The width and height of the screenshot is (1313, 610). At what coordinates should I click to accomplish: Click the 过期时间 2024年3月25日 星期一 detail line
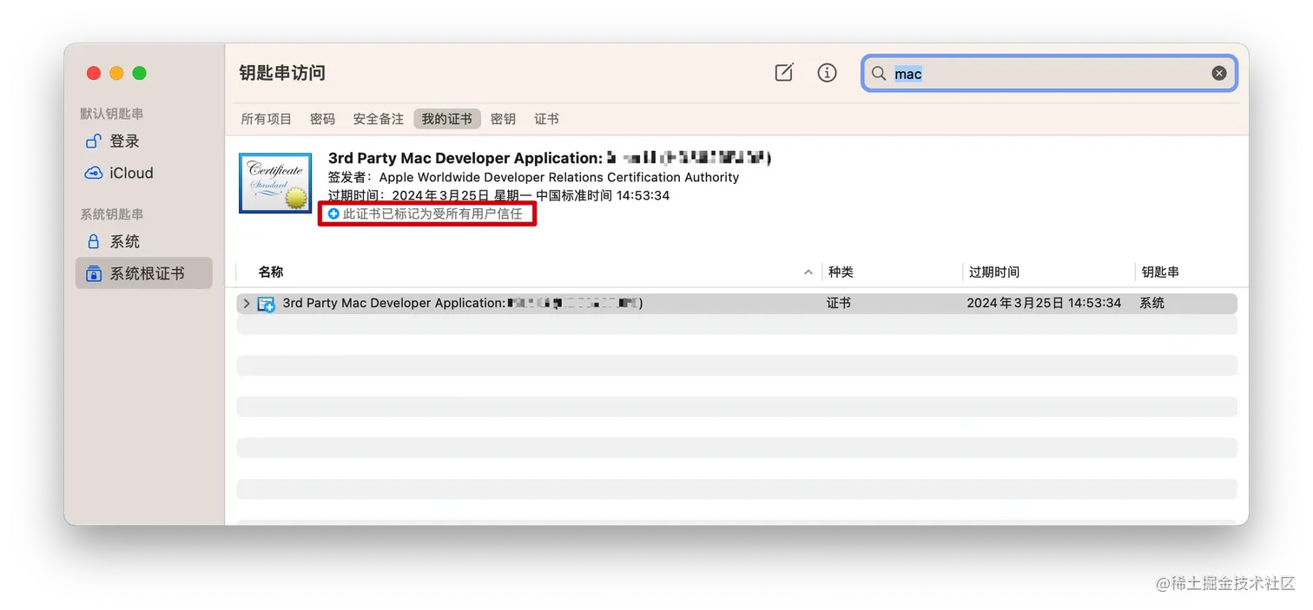(x=498, y=195)
